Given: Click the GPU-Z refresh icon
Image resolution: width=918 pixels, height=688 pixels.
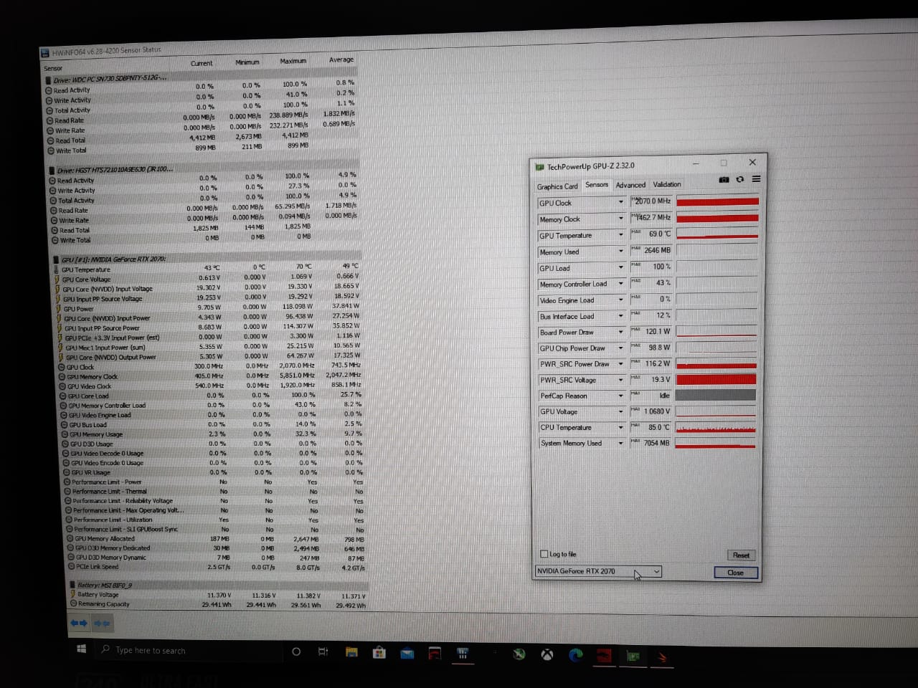Looking at the screenshot, I should 740,179.
